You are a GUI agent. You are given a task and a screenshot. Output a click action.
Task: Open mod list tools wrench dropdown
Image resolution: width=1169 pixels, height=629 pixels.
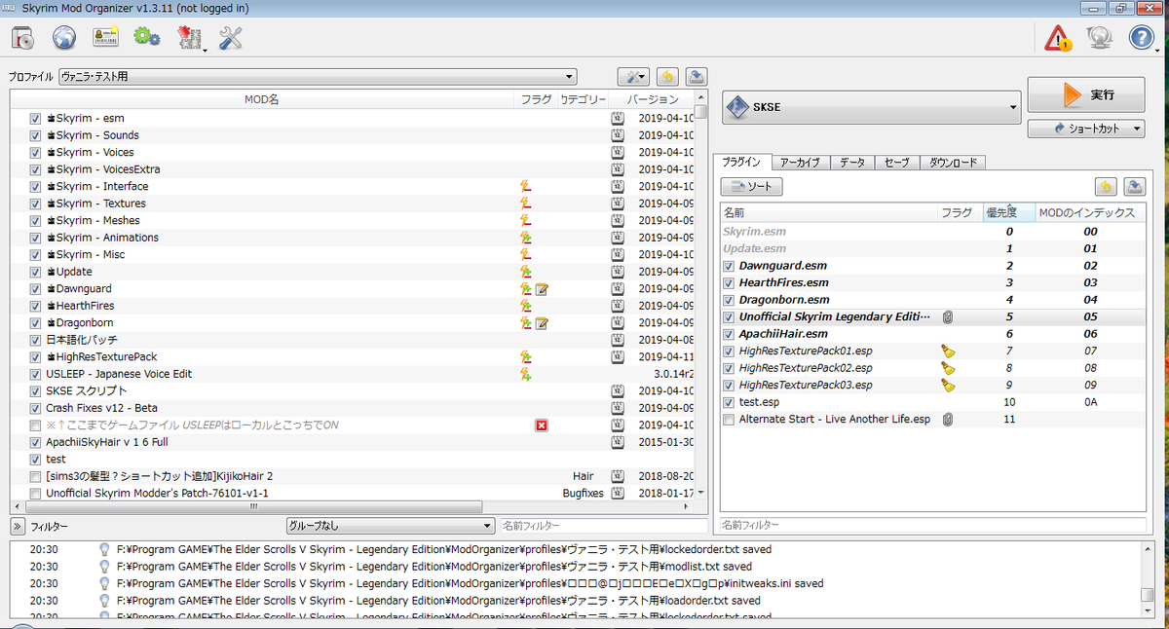click(x=634, y=77)
